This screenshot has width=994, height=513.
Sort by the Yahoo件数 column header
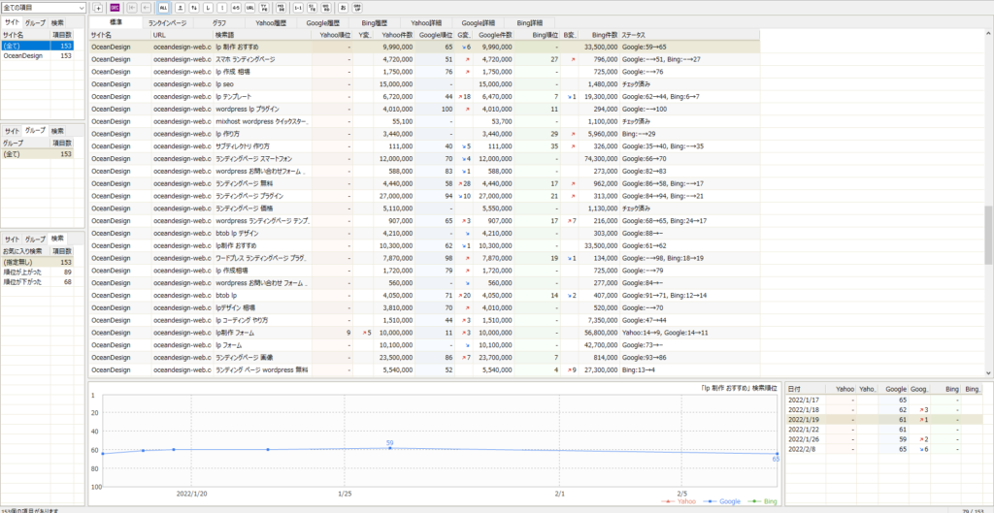click(x=394, y=35)
